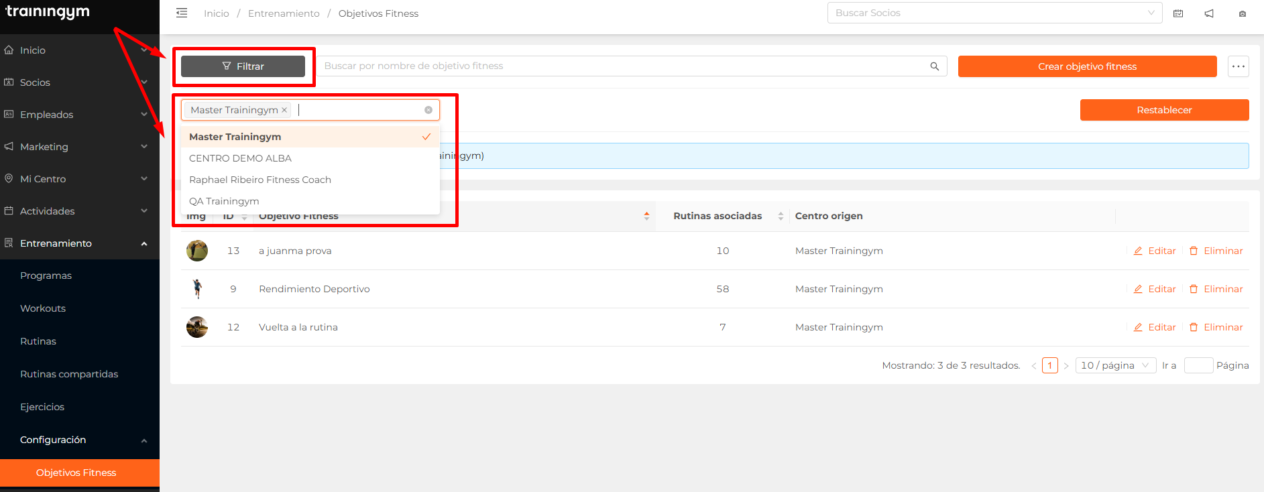
Task: Sort by Rutinas asociadas column arrows
Action: coord(781,216)
